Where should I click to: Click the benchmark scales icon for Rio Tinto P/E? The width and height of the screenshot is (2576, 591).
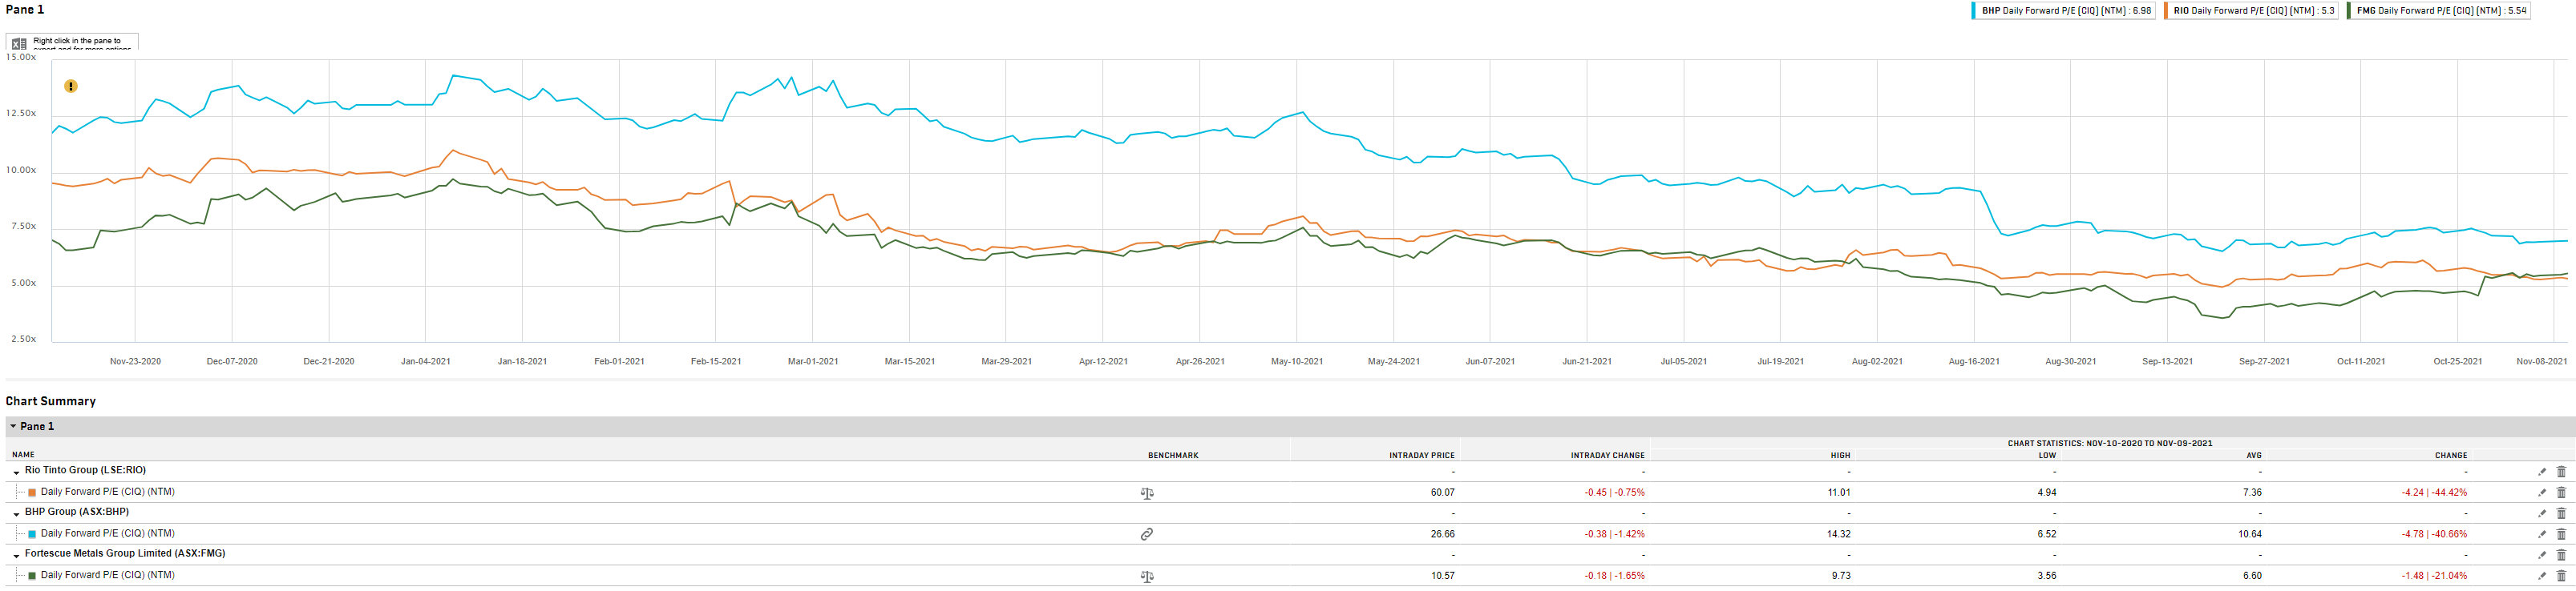[x=1147, y=493]
